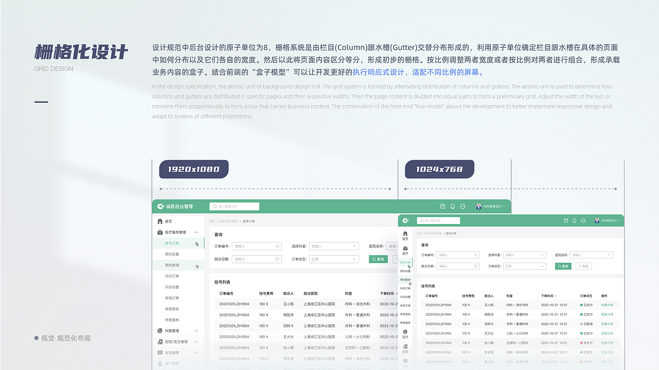Viewport: 659px width, 370px height.
Task: Click the 未支付 status in 张小萌's row
Action: [x=586, y=343]
